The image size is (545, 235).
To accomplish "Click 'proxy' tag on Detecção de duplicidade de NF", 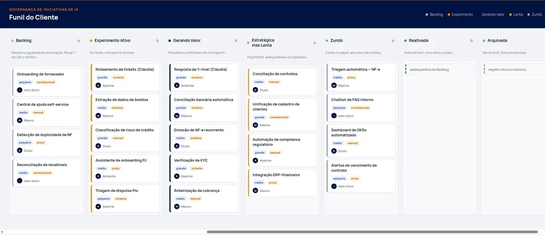I will [x=41, y=142].
